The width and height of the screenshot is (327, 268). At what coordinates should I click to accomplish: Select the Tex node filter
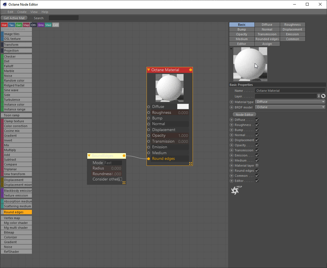point(12,25)
